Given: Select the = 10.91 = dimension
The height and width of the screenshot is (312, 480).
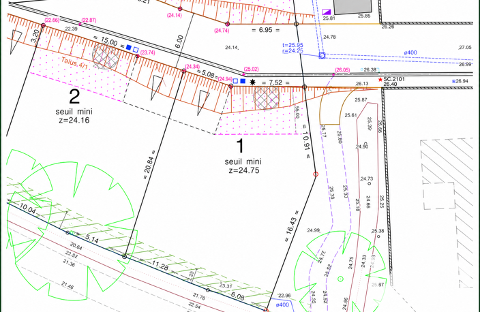Looking at the screenshot, I should click(306, 141).
